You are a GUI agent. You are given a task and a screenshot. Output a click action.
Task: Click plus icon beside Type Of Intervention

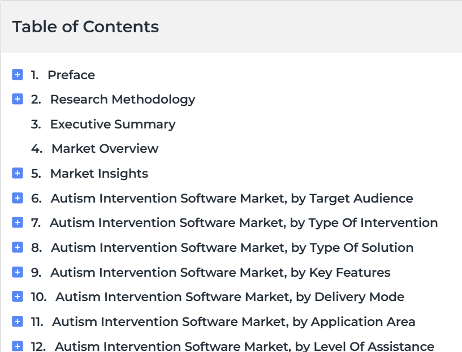click(x=18, y=222)
